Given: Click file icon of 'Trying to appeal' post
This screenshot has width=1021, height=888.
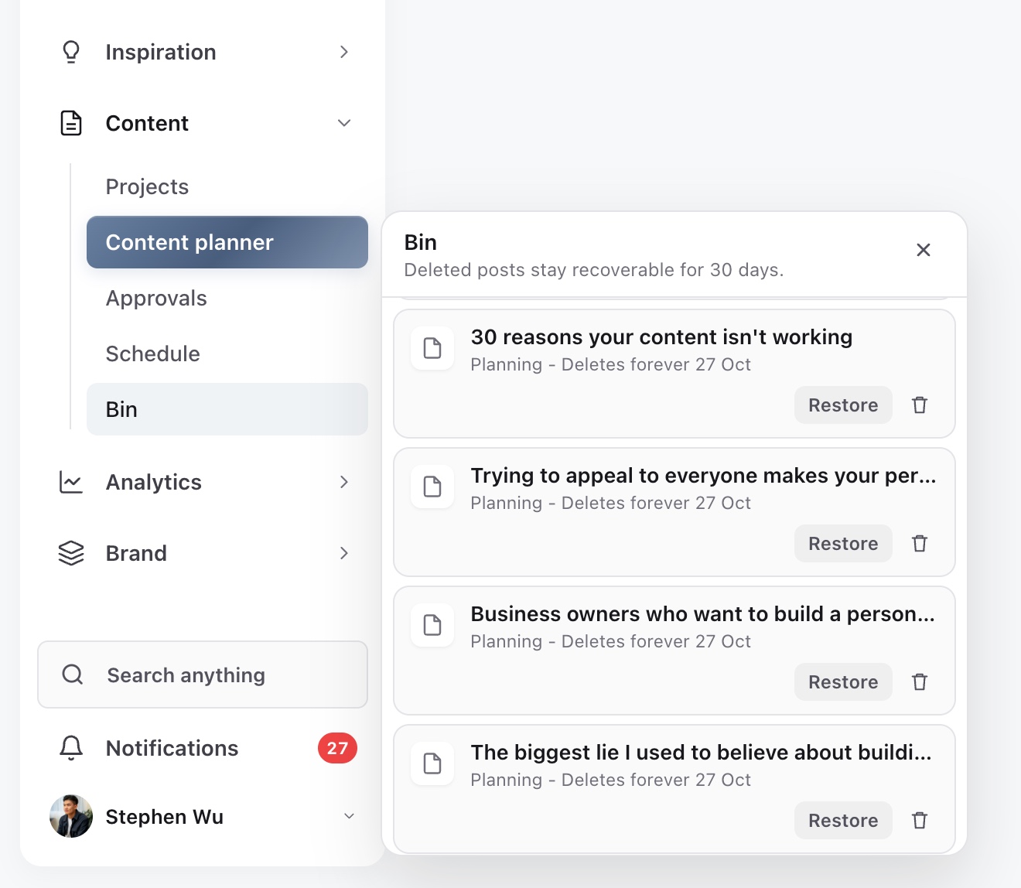Looking at the screenshot, I should click(432, 487).
